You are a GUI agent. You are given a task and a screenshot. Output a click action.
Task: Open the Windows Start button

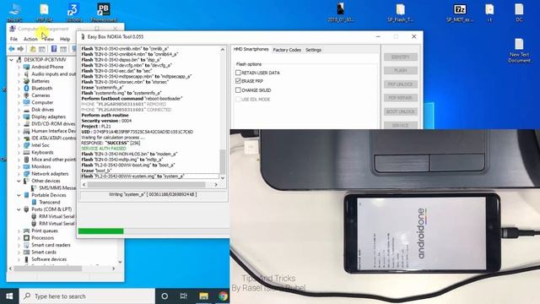pos(9,296)
